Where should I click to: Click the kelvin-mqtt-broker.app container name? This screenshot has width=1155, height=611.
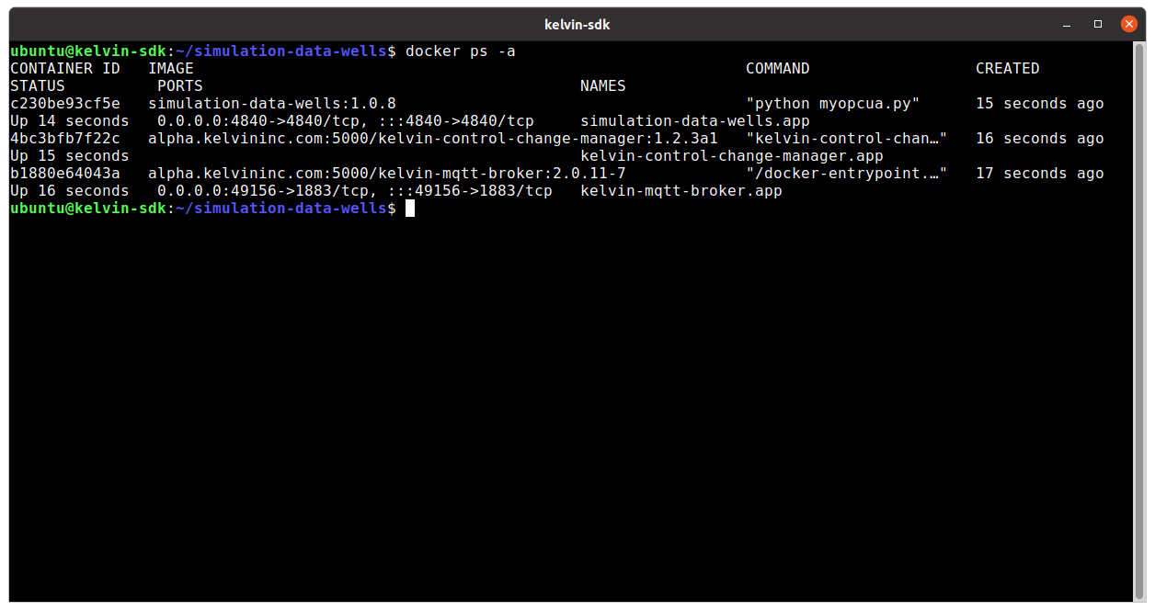click(680, 190)
